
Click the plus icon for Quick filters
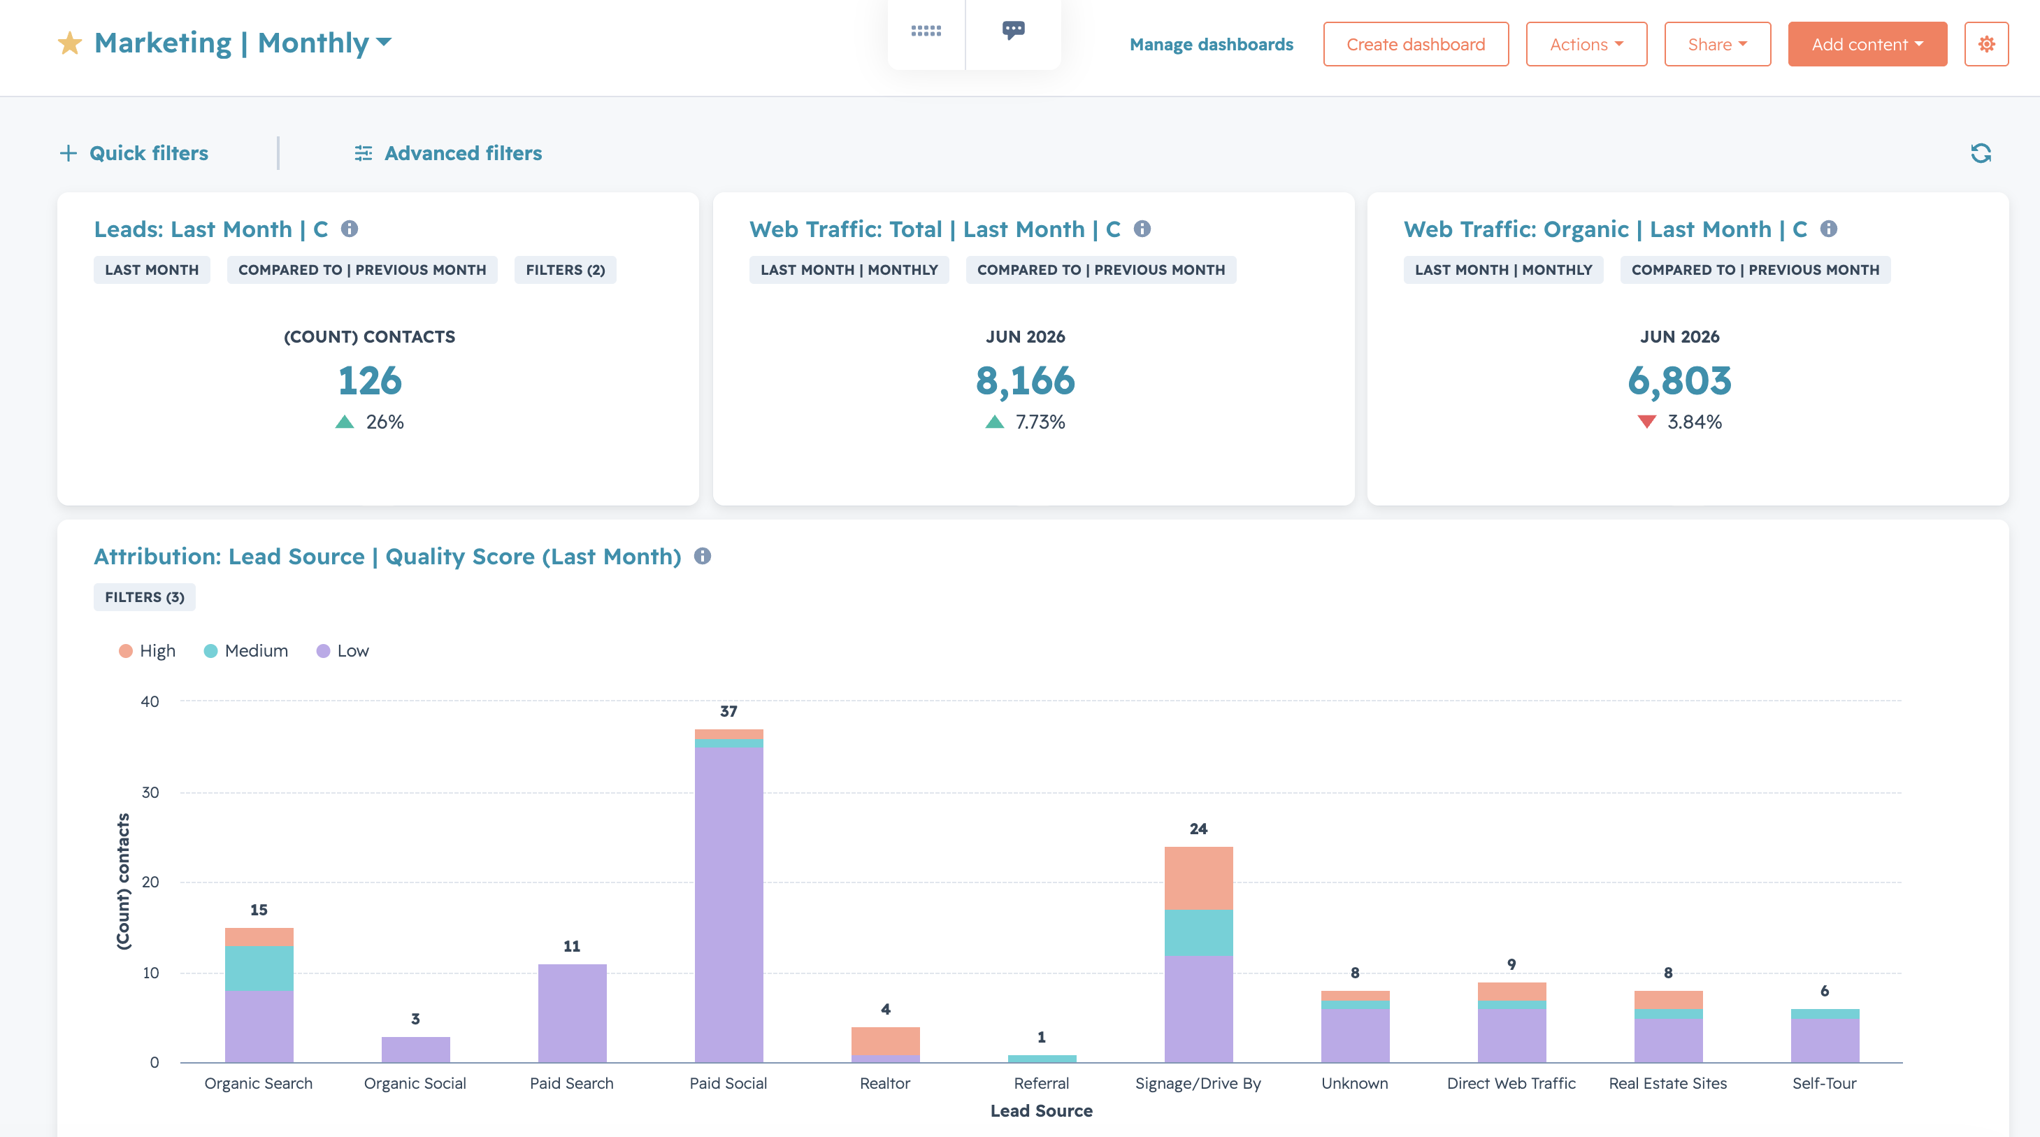[68, 153]
